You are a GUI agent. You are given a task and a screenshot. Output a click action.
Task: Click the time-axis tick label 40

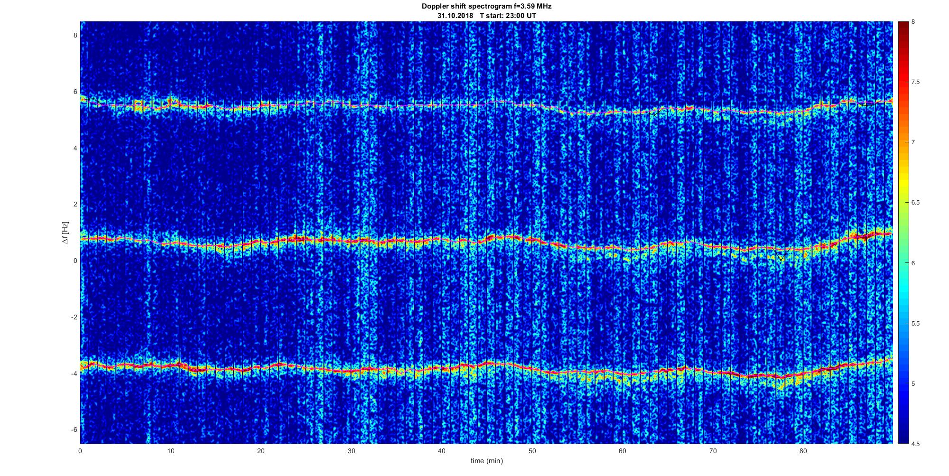(442, 451)
